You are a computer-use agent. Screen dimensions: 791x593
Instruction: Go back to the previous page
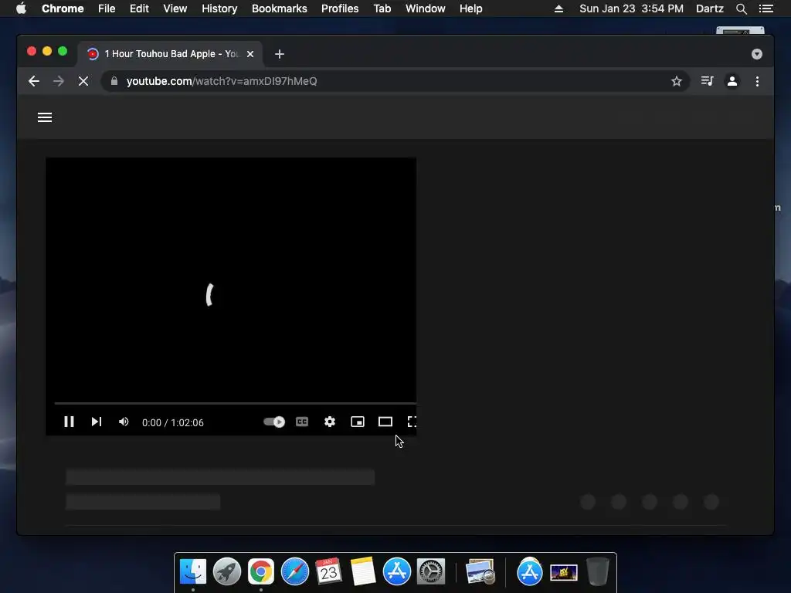pos(34,81)
